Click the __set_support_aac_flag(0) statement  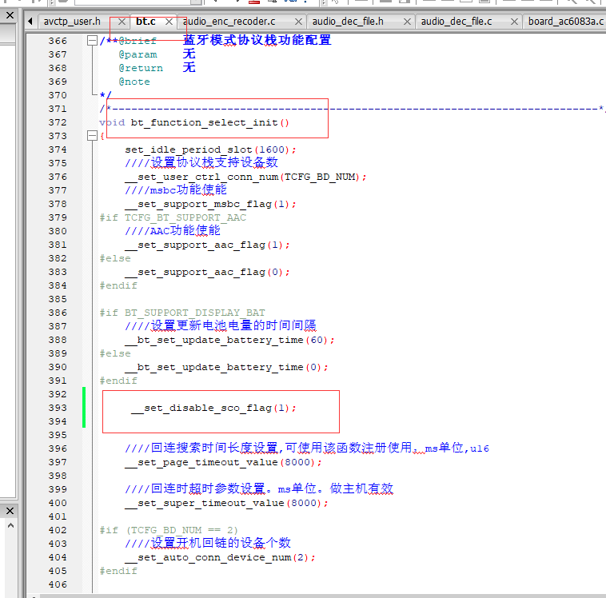(207, 272)
